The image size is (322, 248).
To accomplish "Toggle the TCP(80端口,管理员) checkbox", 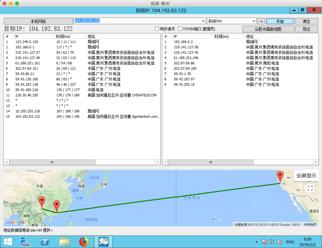I will 180,29.
